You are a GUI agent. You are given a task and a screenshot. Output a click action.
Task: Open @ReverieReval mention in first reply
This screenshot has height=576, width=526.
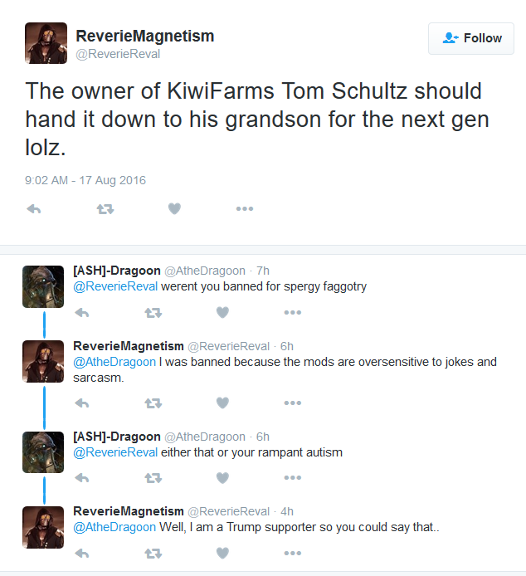click(x=115, y=286)
